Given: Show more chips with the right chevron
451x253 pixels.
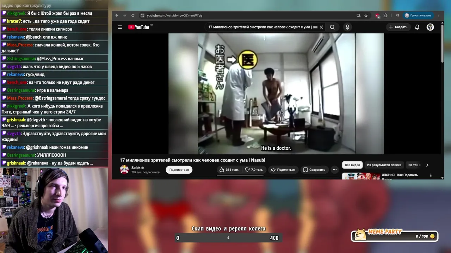Looking at the screenshot, I should (427, 165).
